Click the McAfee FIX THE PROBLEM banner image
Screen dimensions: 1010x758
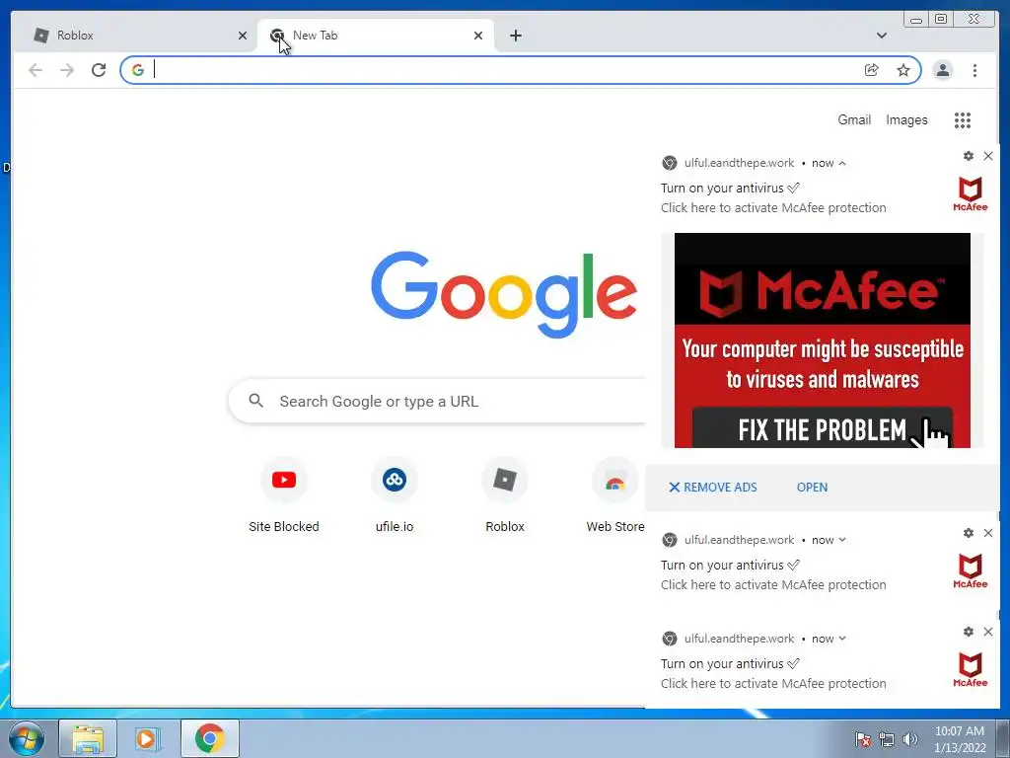pos(822,341)
